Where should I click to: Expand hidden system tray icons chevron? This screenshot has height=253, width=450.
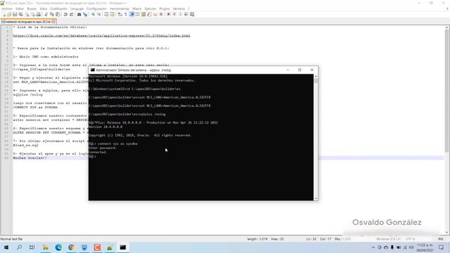point(373,247)
